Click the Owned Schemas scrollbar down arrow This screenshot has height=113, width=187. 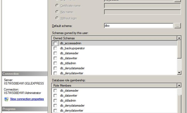[x=179, y=72]
